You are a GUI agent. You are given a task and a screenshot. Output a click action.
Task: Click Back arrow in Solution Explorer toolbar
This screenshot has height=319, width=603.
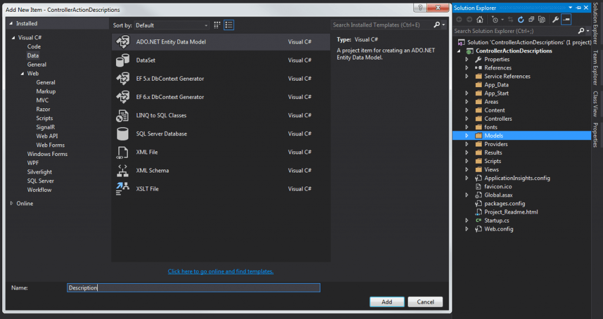coord(459,19)
